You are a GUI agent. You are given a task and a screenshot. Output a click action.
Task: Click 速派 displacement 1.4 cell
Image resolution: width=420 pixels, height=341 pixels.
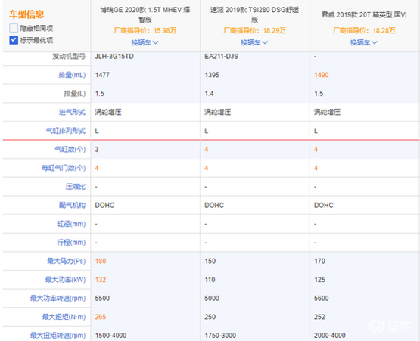[209, 94]
